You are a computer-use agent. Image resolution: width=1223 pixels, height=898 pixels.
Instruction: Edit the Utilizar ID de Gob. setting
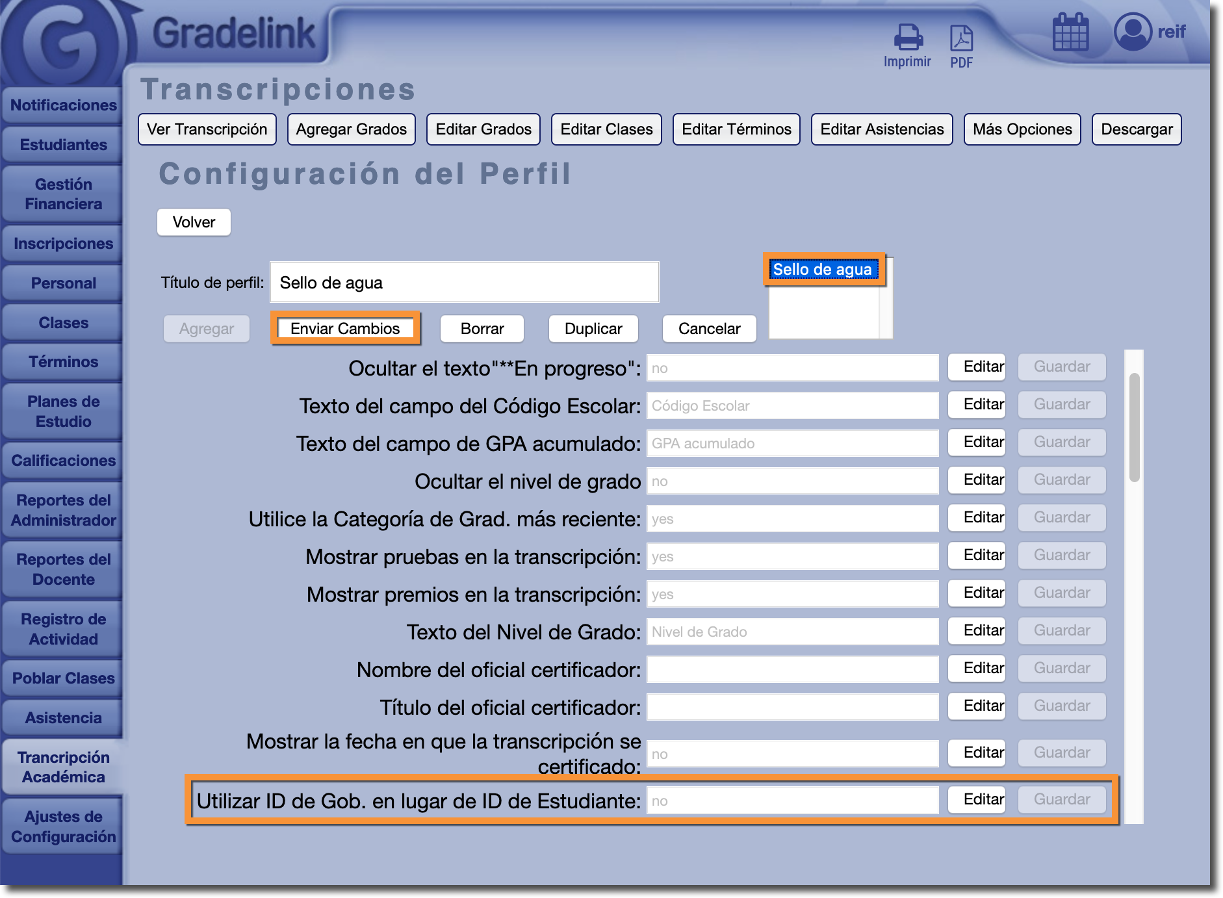(x=983, y=800)
